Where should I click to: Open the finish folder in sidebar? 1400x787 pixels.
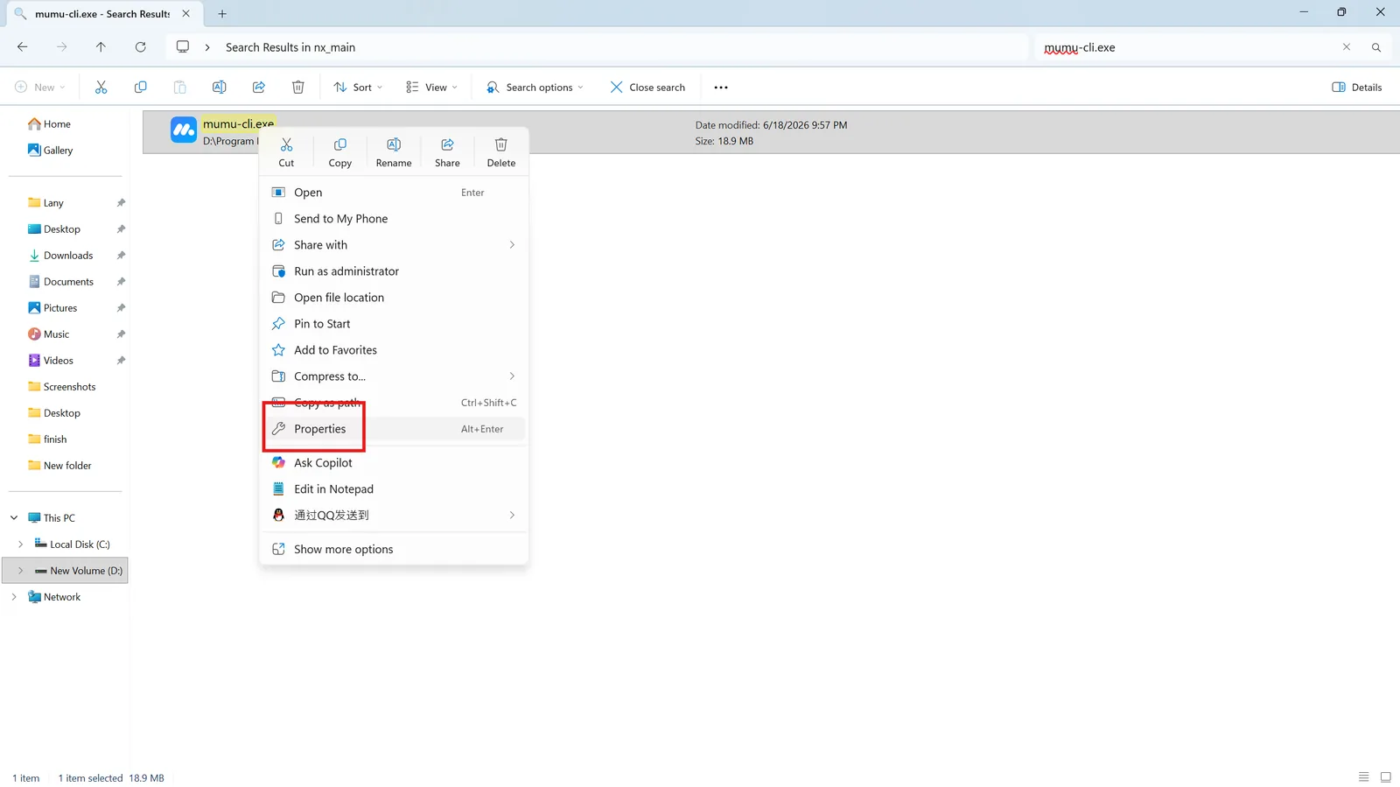[48, 439]
